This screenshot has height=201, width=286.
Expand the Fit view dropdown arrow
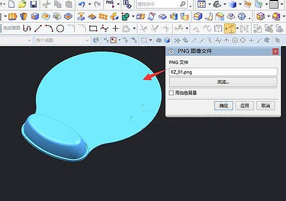[209, 4]
